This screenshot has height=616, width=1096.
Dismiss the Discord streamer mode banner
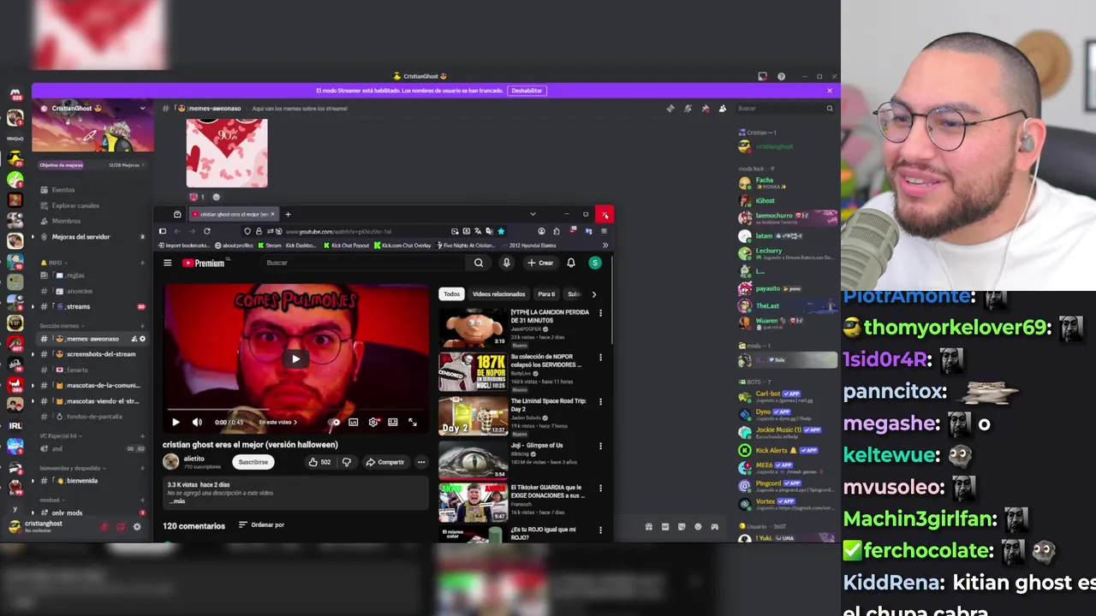[x=829, y=91]
